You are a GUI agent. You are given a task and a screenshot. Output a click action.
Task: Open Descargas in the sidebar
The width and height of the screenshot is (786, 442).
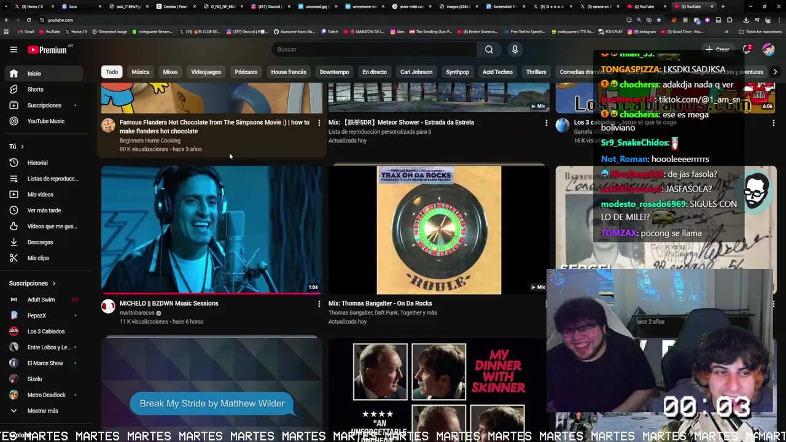[43, 242]
